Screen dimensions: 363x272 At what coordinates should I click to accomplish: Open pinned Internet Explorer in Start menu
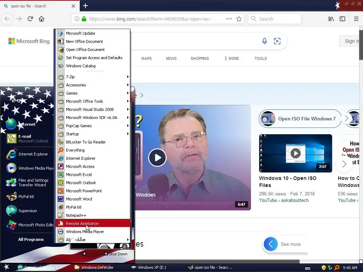tap(27, 154)
